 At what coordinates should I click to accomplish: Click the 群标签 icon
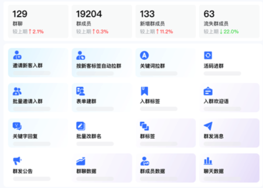click(144, 126)
